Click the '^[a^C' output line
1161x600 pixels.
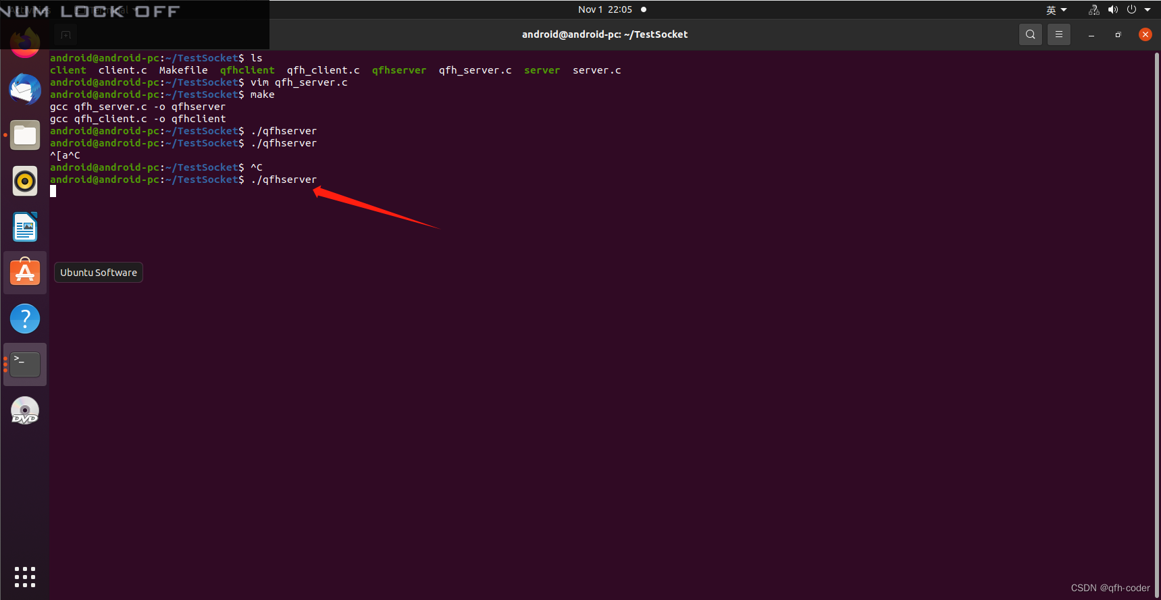click(x=65, y=155)
